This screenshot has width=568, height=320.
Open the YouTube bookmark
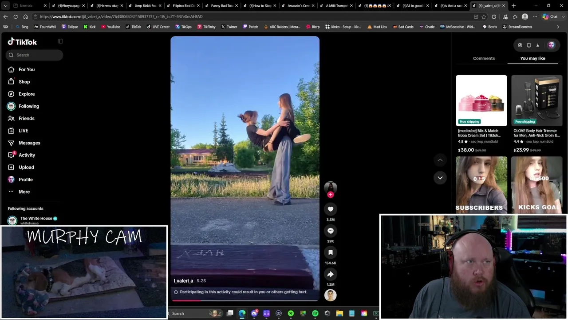click(x=110, y=27)
